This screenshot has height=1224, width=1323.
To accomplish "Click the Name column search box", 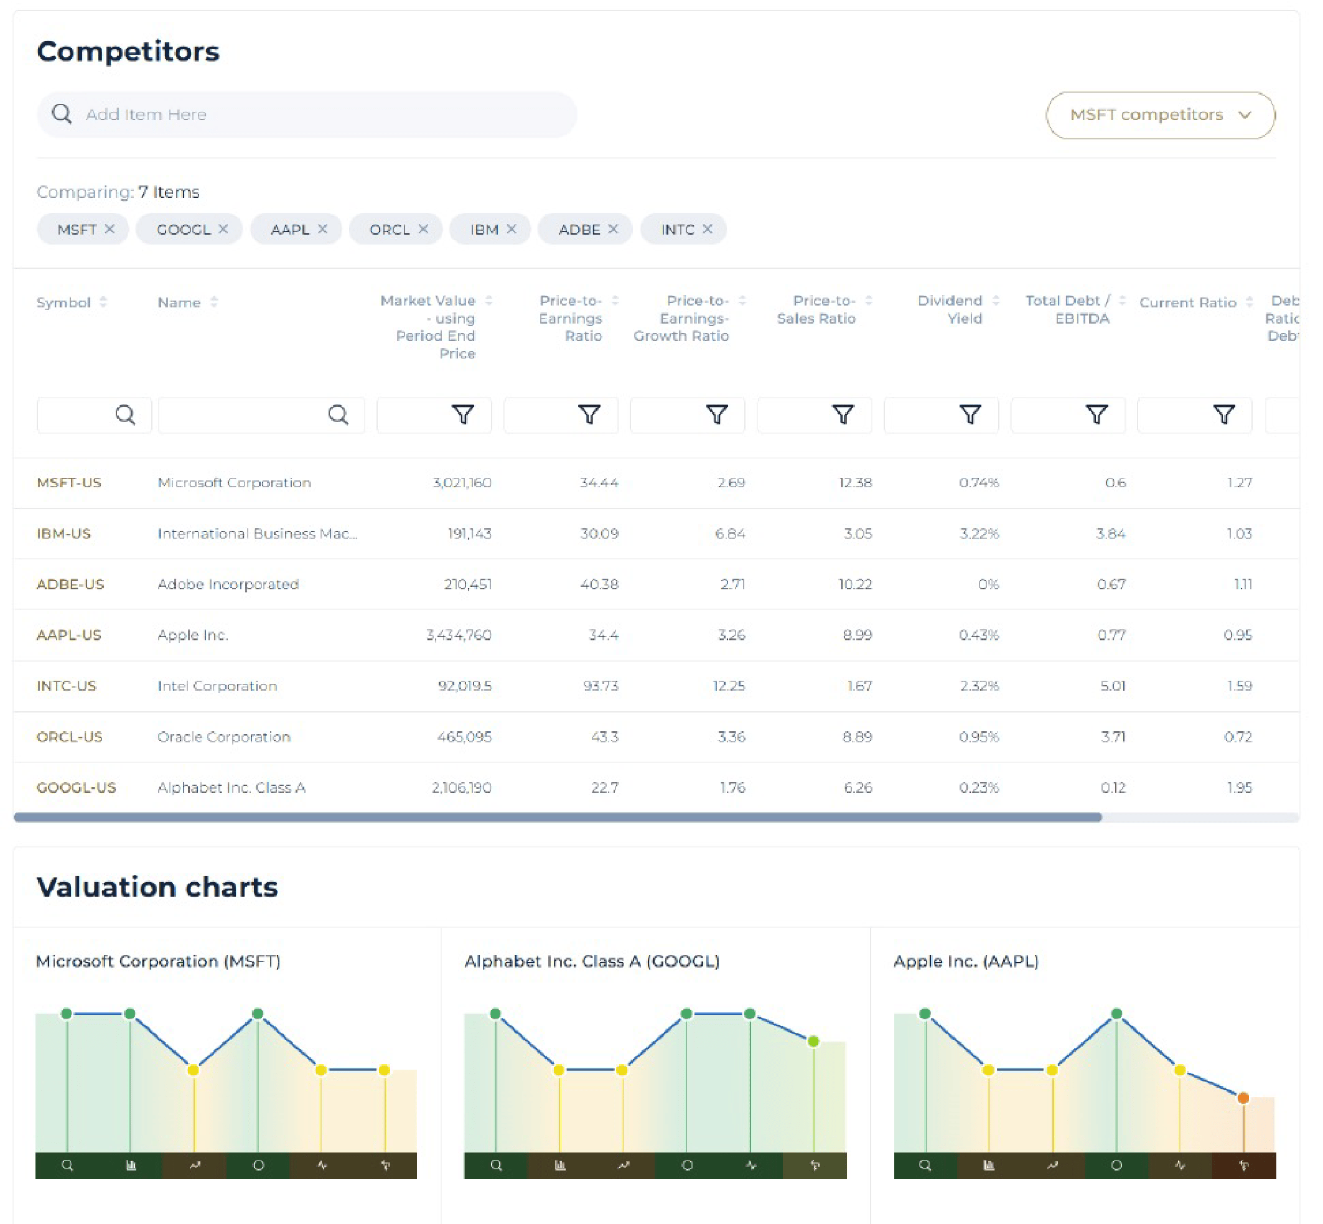I will coord(261,415).
